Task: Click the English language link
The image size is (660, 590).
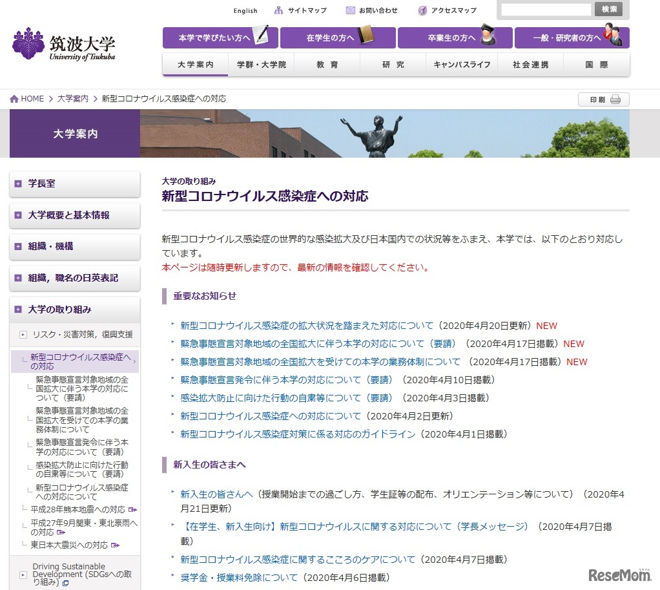Action: point(245,10)
